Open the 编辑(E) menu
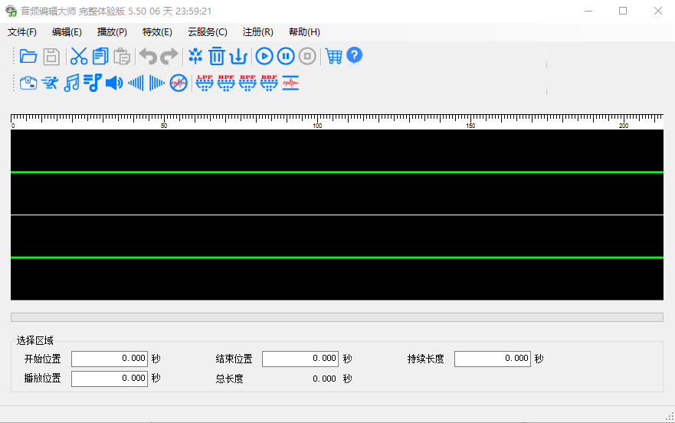 [67, 32]
